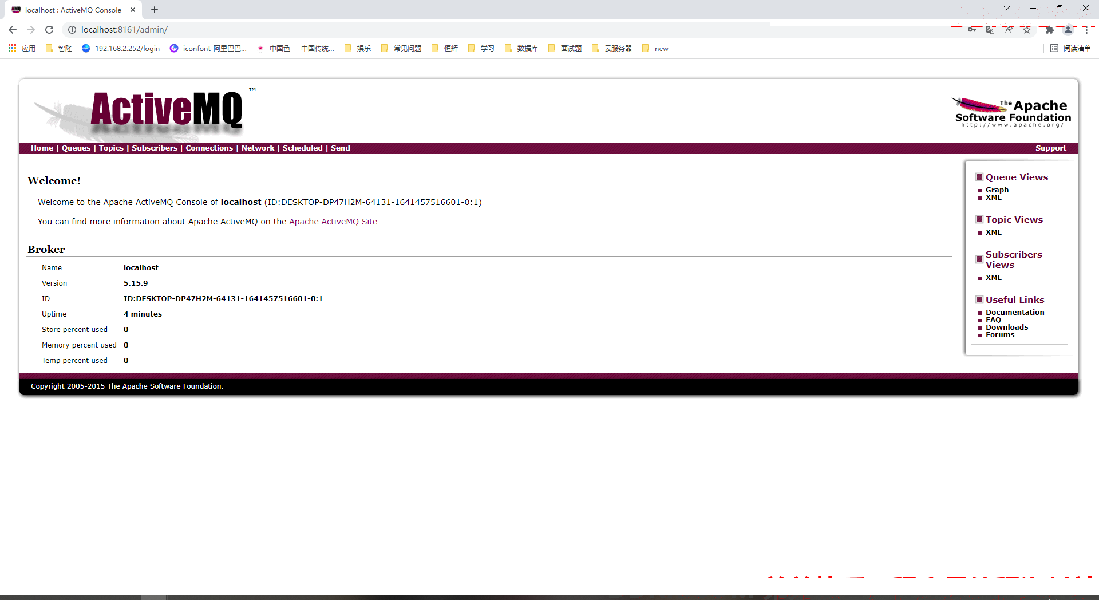
Task: Open the 智隆 bookmark folder
Action: [59, 48]
